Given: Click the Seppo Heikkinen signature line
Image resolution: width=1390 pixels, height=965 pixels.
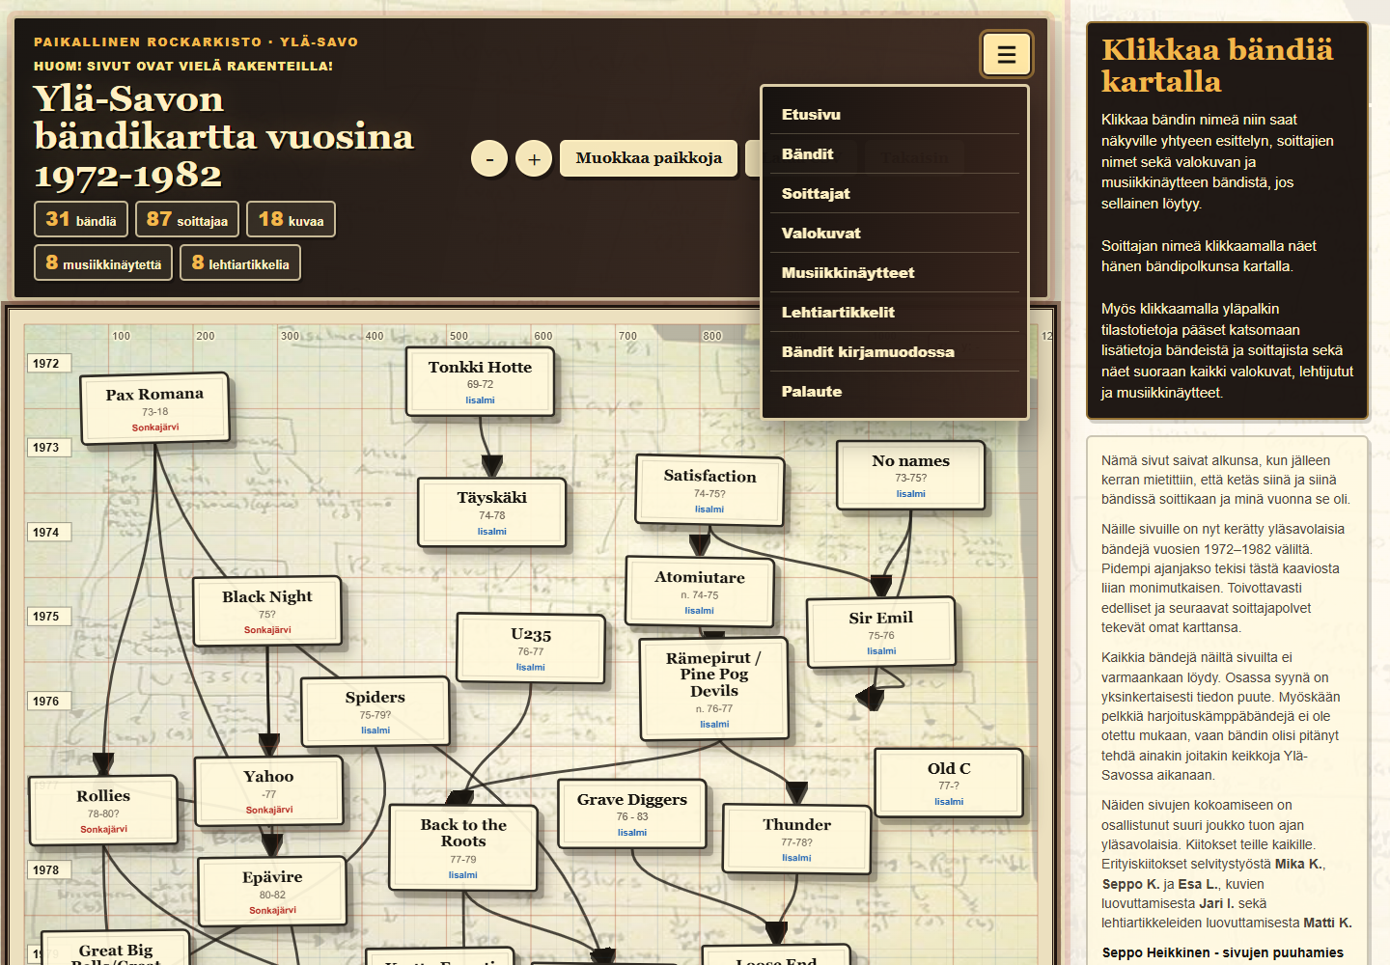Looking at the screenshot, I should (x=1223, y=952).
